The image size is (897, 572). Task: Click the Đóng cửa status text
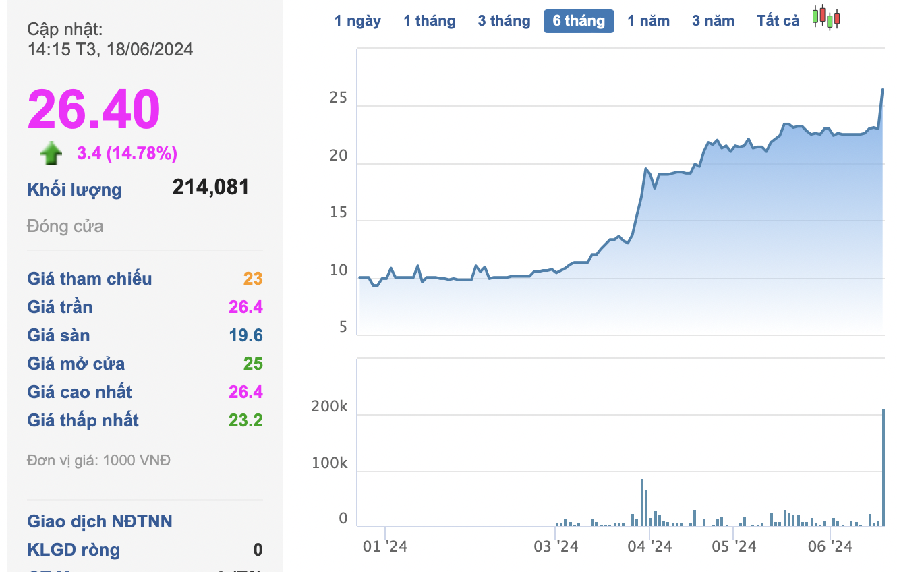pos(65,226)
